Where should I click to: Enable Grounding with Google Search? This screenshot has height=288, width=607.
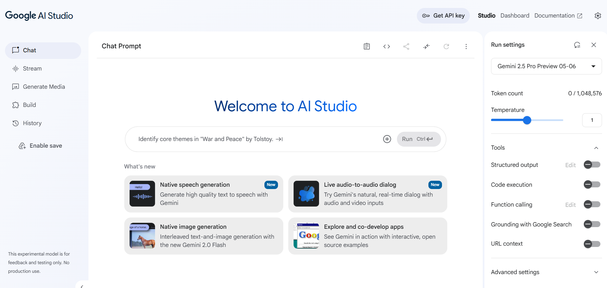pos(592,224)
